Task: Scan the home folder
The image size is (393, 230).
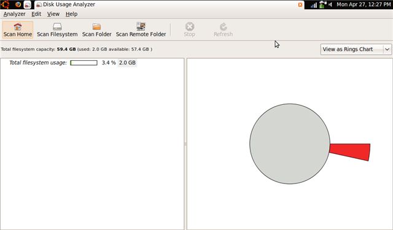Action: pos(18,30)
